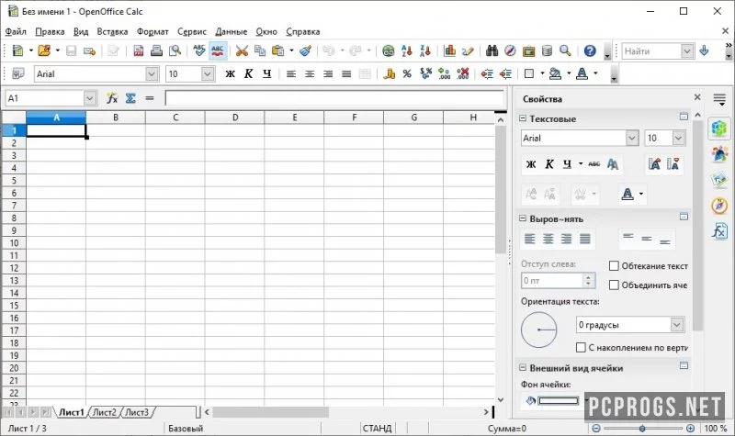Toggle Italic К in sidebar Текстовые
Image resolution: width=735 pixels, height=436 pixels.
[x=548, y=164]
